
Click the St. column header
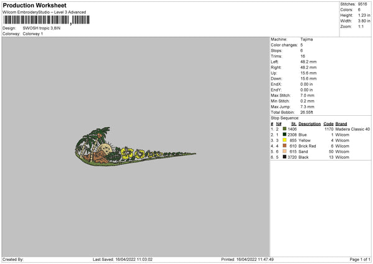(294, 124)
